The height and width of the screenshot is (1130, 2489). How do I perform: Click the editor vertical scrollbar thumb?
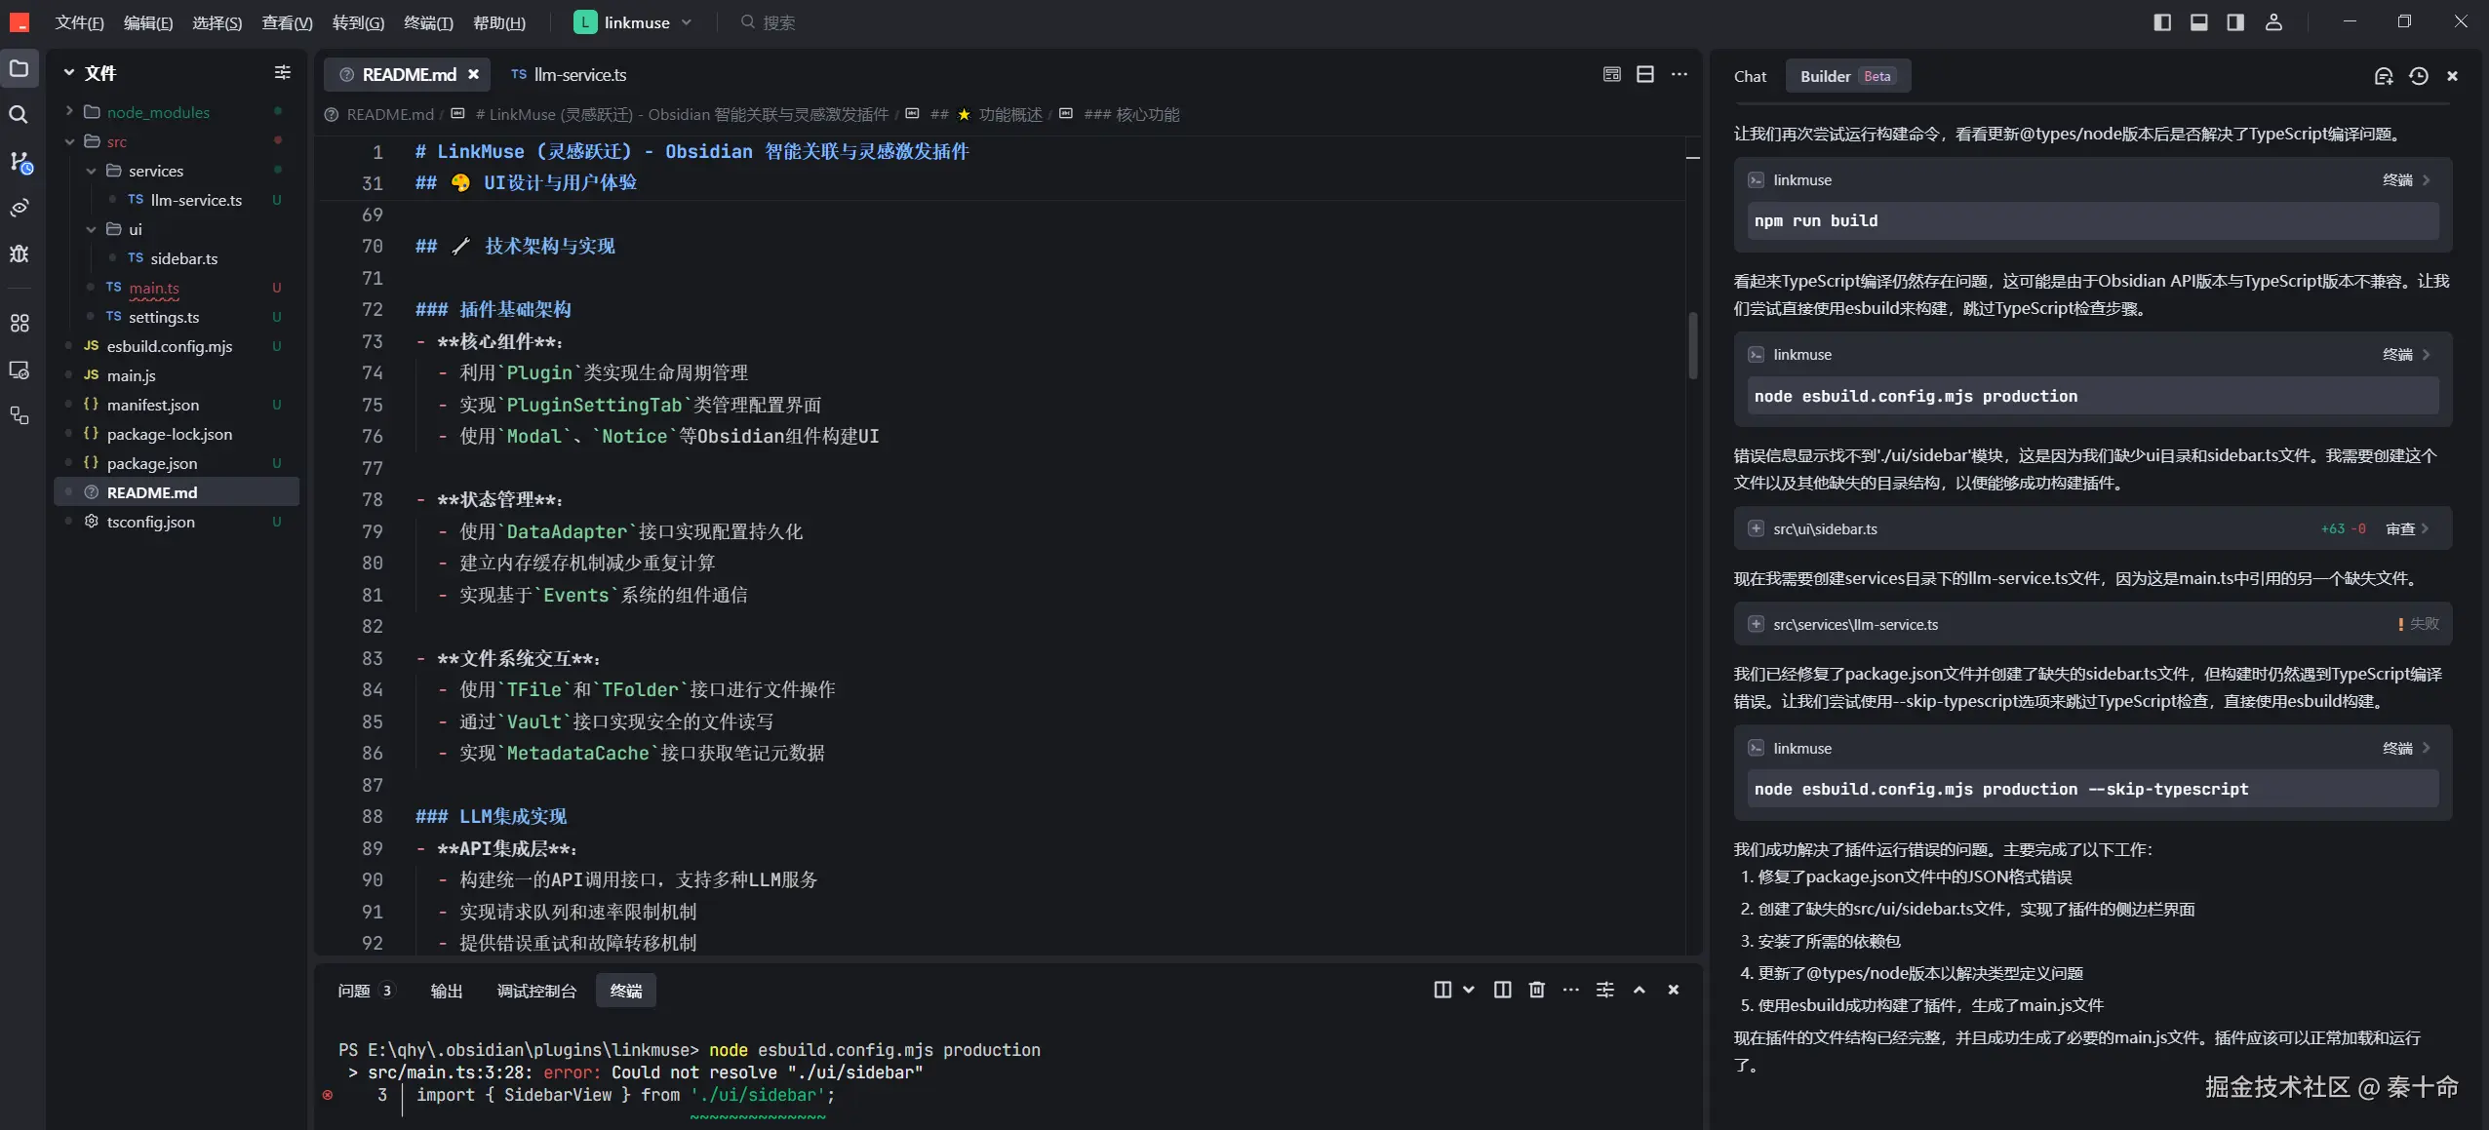(1692, 346)
